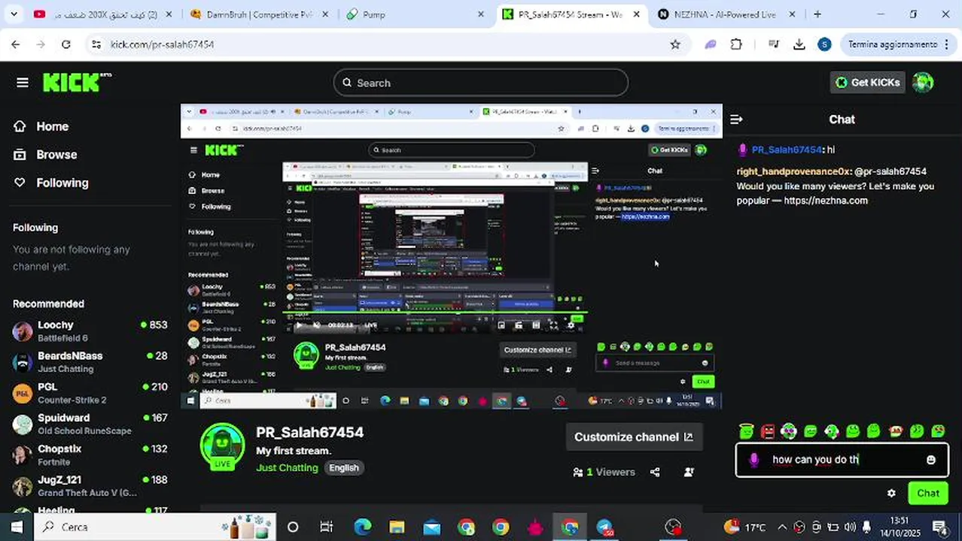Click the red angry emote
Image resolution: width=962 pixels, height=541 pixels.
tap(767, 431)
